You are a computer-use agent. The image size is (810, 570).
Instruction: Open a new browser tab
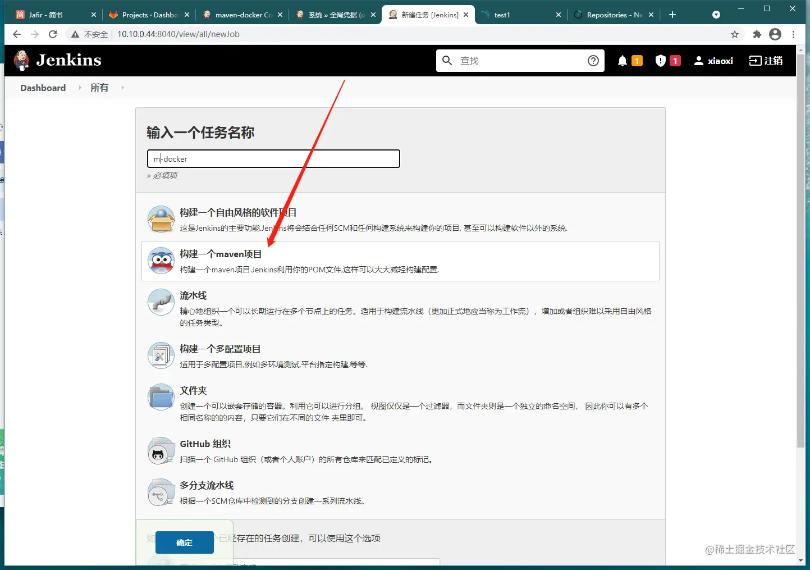coord(672,15)
